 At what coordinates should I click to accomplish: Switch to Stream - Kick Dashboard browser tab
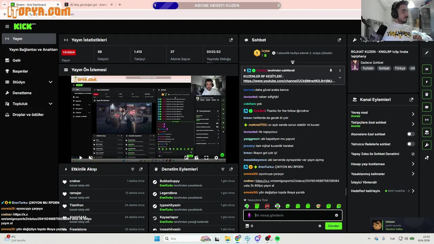(34, 5)
